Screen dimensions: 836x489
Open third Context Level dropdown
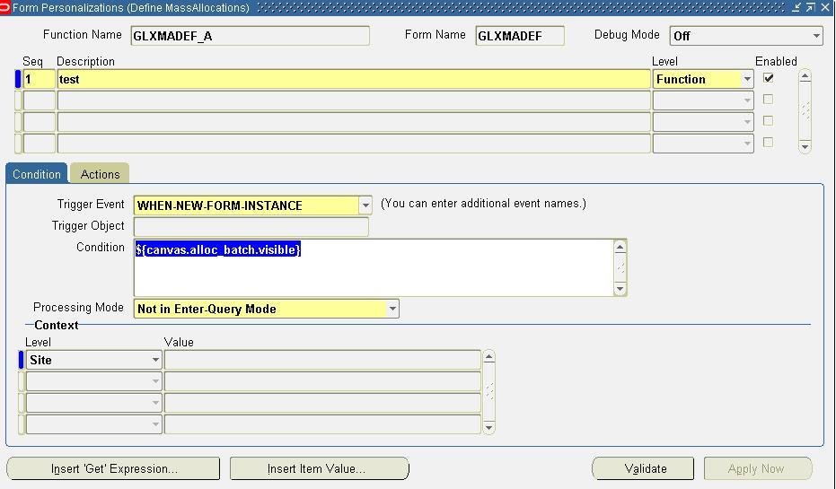(155, 403)
